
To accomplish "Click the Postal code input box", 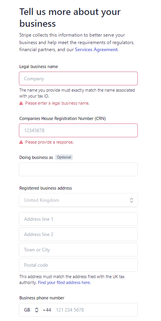I will 78,265.
